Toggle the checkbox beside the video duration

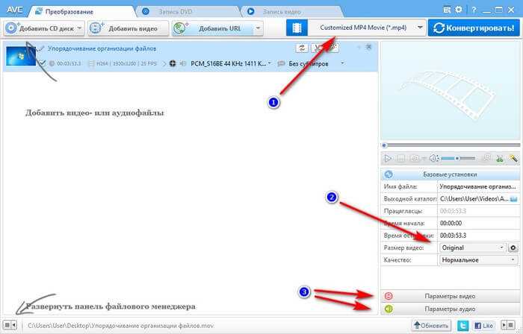point(42,63)
